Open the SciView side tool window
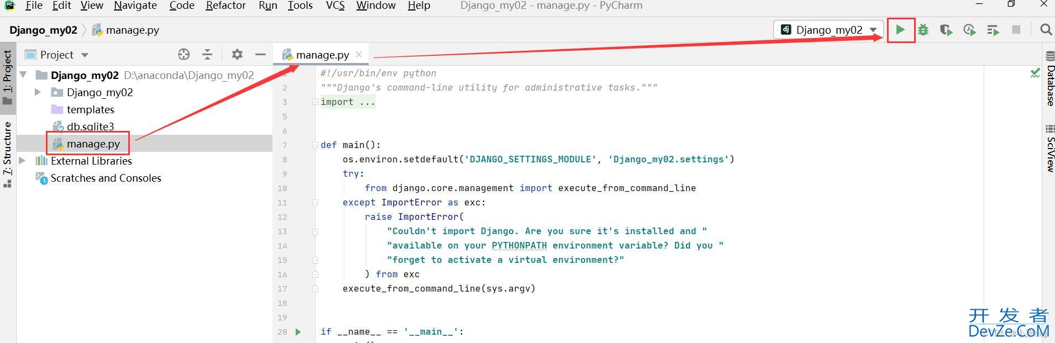The image size is (1055, 343). click(1049, 148)
